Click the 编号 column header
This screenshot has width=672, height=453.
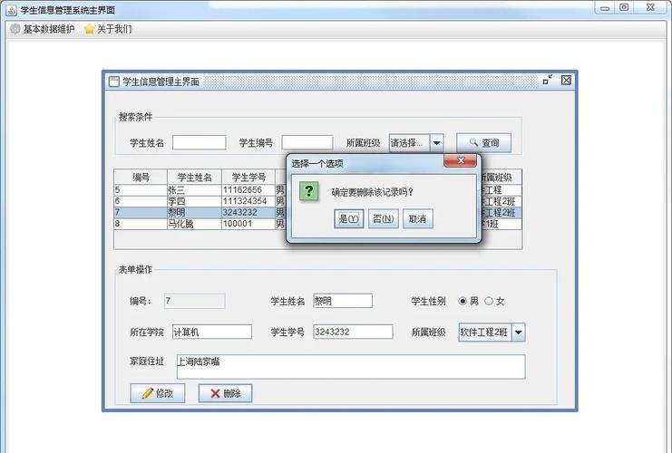pos(141,178)
